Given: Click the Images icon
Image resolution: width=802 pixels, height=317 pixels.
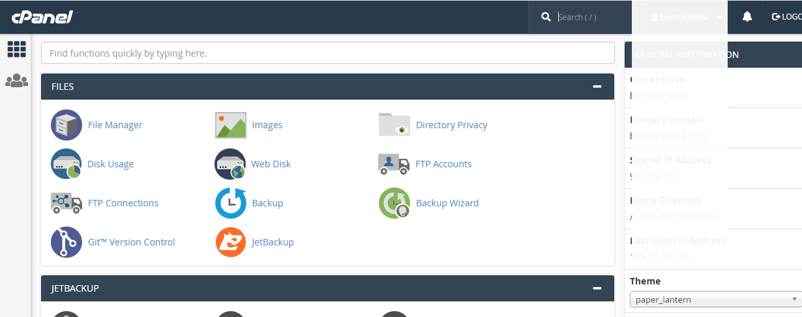Looking at the screenshot, I should tap(231, 125).
